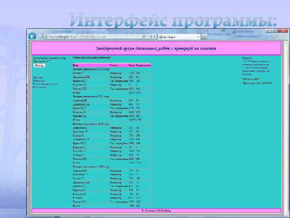290x218 pixels.
Task: Click the 'Статистика введения дипломов' heading
Action: coord(91,58)
